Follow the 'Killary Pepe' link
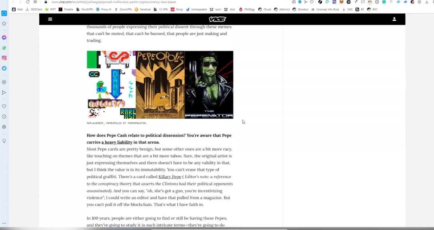434x230 pixels. tap(170, 177)
